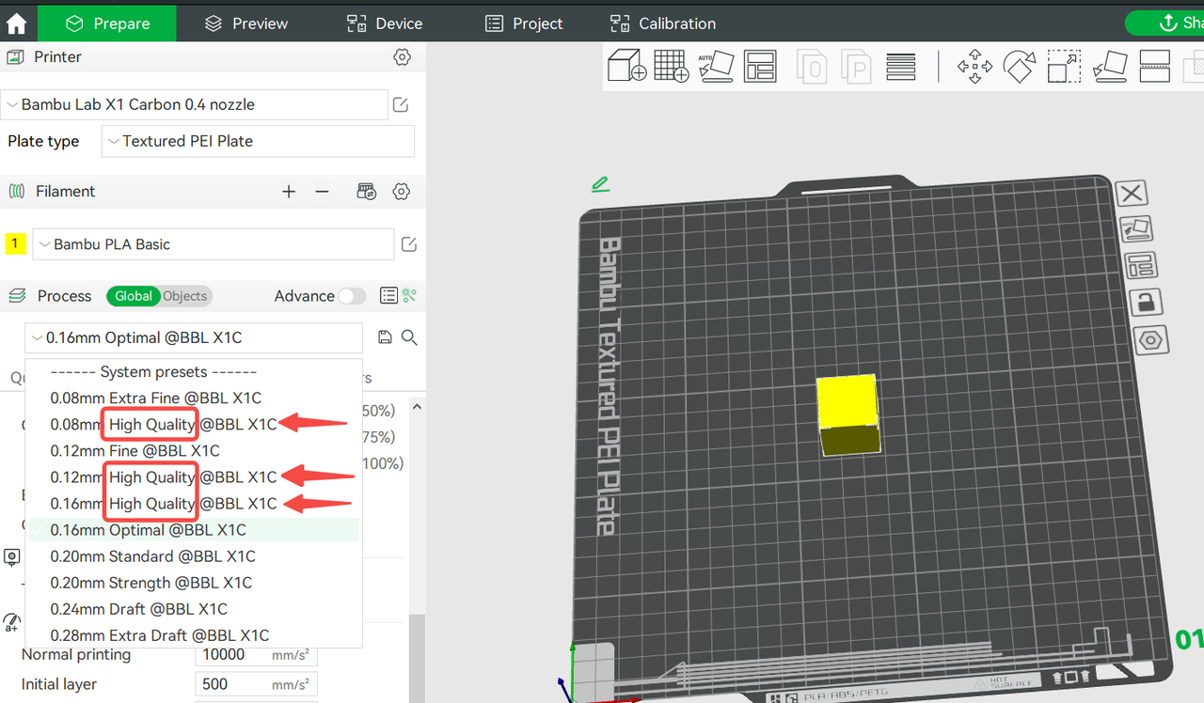The width and height of the screenshot is (1204, 703).
Task: Auto orient objects from the top toolbar
Action: point(717,67)
